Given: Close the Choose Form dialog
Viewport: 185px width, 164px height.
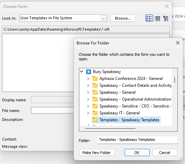Looking at the screenshot, I should tap(167, 6).
